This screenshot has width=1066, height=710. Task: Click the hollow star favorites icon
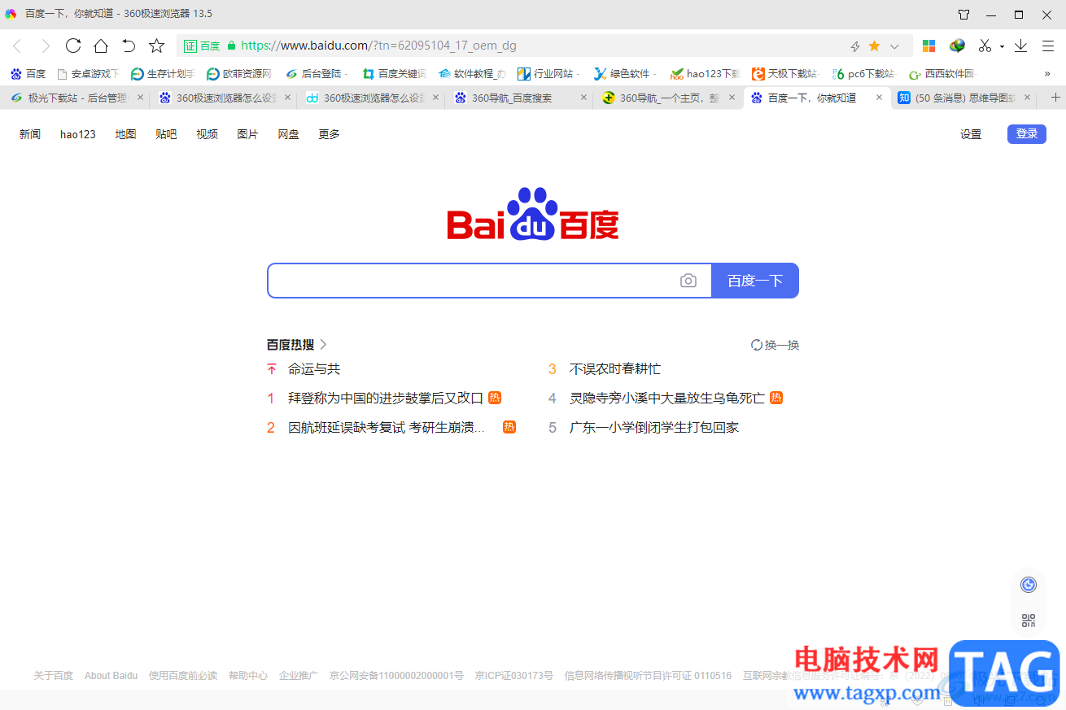[x=157, y=46]
